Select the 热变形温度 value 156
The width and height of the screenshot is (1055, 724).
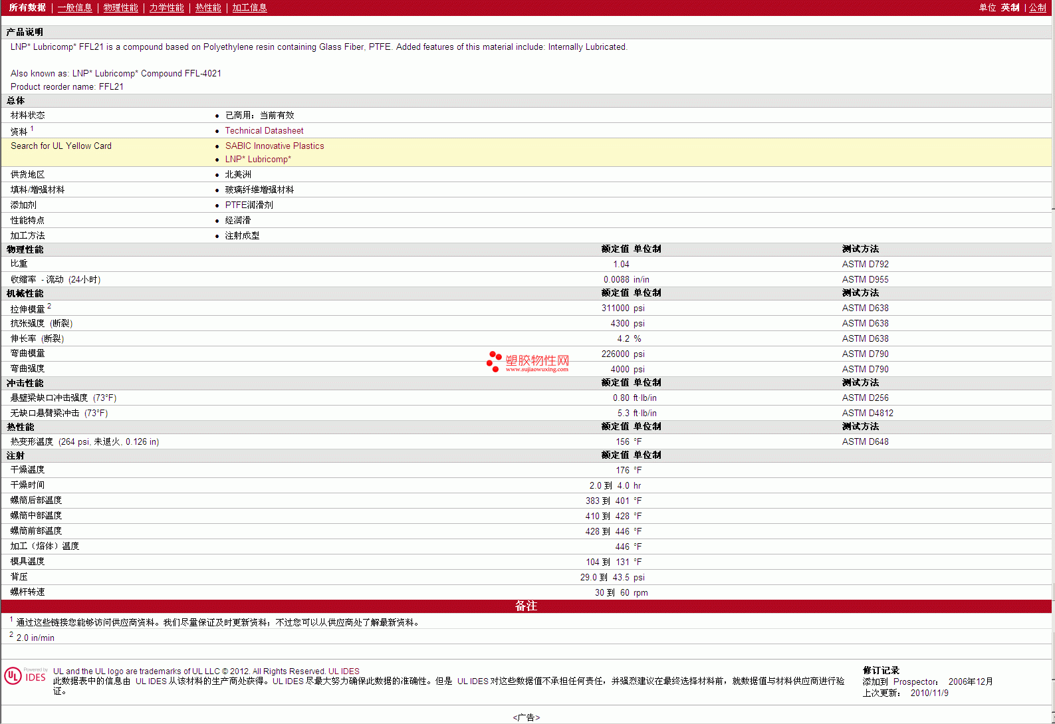622,442
